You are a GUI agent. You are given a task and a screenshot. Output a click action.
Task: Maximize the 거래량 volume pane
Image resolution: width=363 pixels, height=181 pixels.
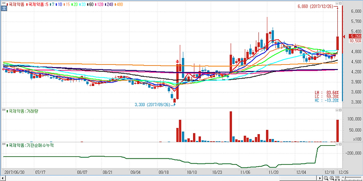click(x=340, y=111)
